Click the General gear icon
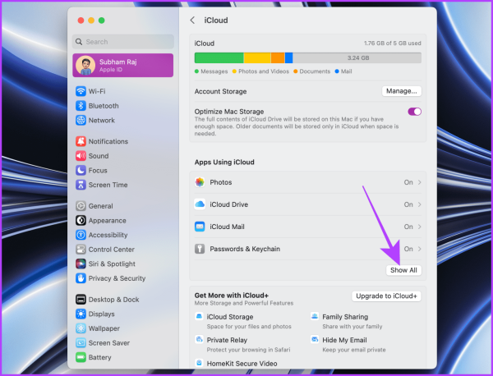493x376 pixels. click(x=81, y=206)
